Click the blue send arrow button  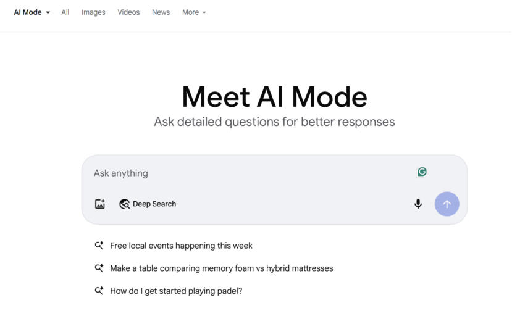point(447,204)
